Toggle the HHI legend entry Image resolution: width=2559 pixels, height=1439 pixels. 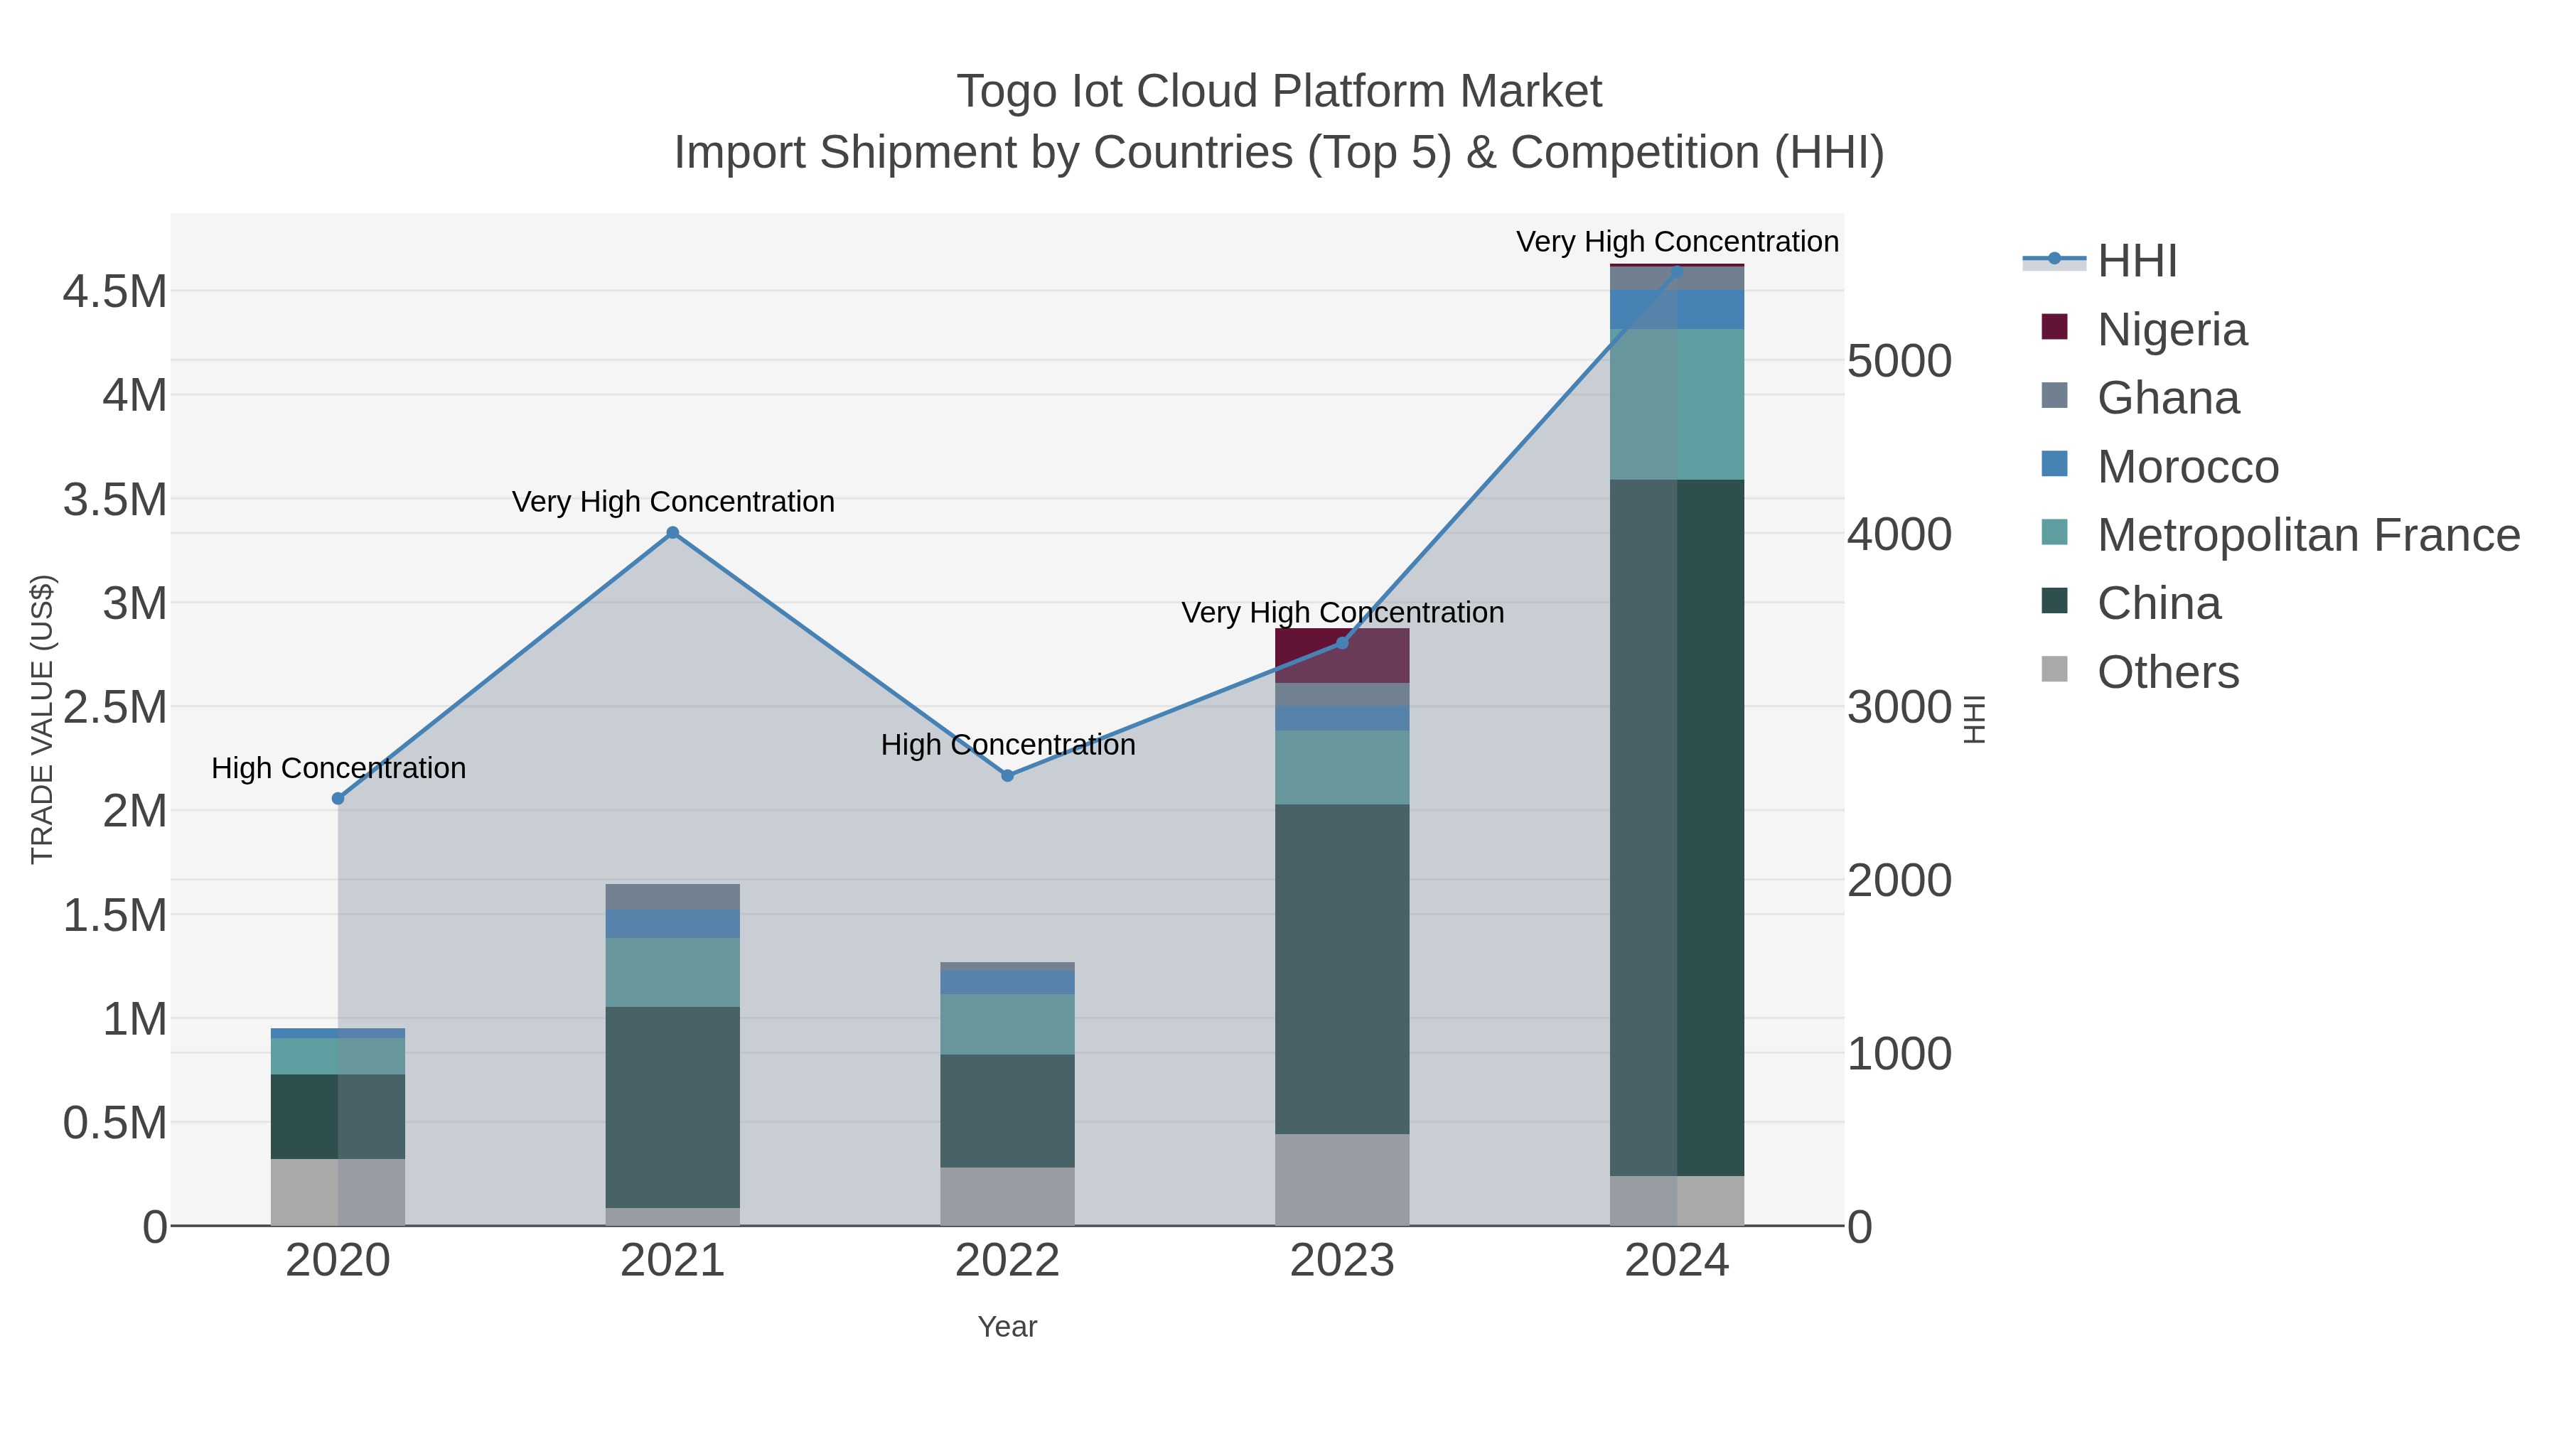[2100, 262]
